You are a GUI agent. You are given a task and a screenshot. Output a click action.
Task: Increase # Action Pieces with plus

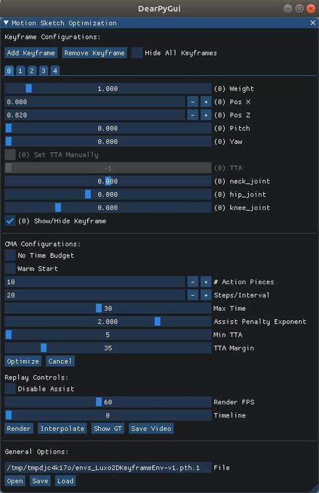point(206,282)
